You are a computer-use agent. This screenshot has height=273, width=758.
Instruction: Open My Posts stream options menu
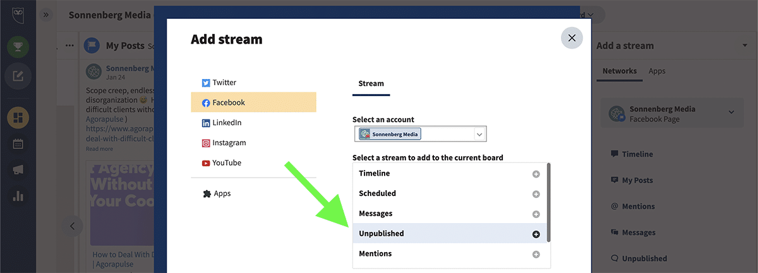[69, 45]
